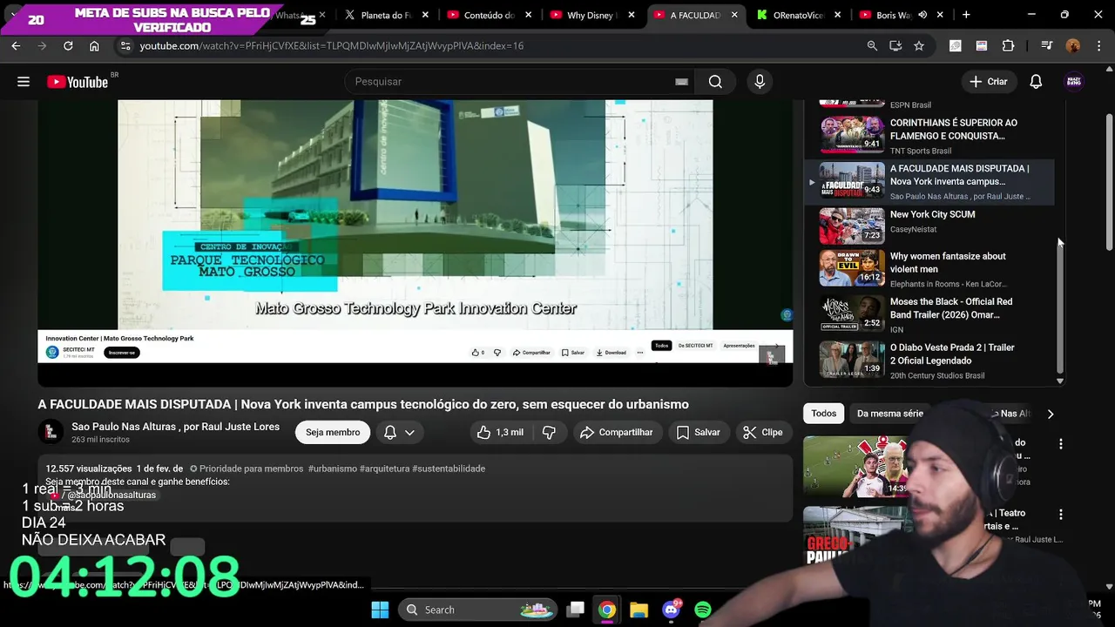1115x627 pixels.
Task: Open the on-screen keyboard icon in search
Action: [681, 82]
